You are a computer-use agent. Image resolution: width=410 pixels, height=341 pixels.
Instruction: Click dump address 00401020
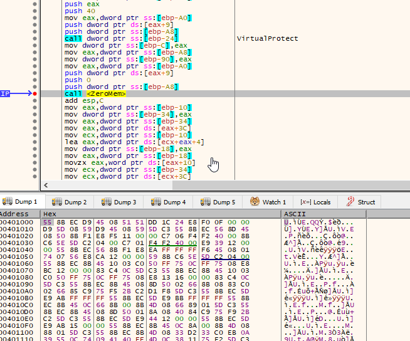coord(17,236)
